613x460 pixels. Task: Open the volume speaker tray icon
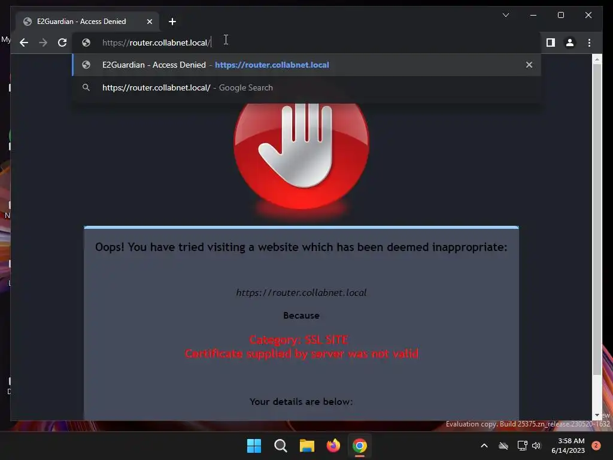[536, 446]
